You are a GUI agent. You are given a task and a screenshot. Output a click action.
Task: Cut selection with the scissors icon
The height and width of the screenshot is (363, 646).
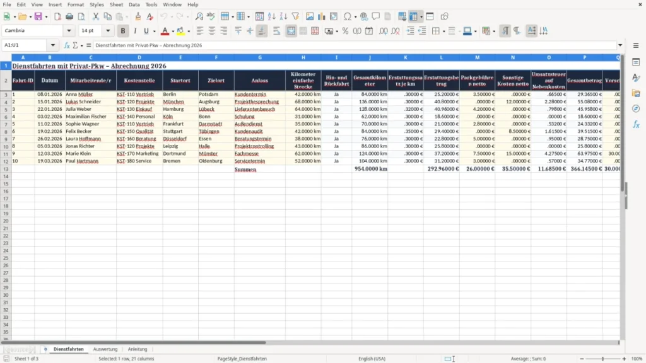tap(96, 16)
